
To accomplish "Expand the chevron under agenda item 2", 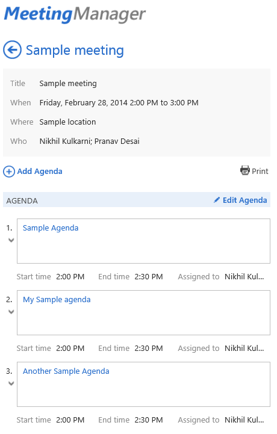I will click(11, 312).
